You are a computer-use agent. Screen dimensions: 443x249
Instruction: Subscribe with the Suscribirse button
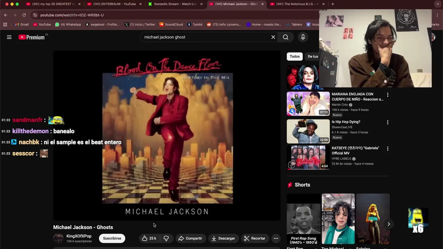(x=112, y=238)
